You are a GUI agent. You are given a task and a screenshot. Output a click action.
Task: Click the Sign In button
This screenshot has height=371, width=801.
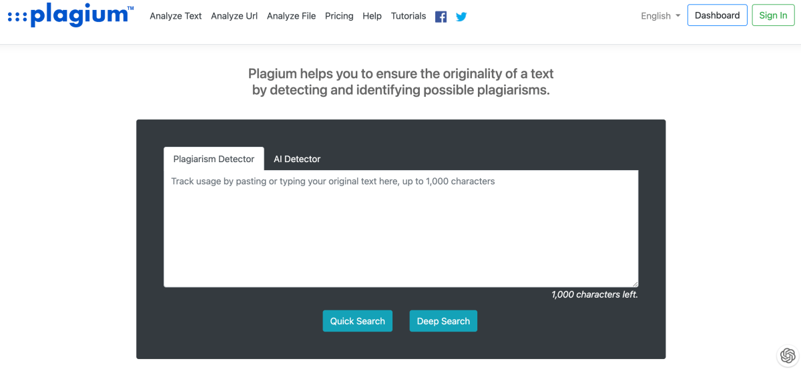coord(773,15)
